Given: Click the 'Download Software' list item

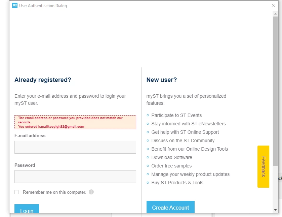Looking at the screenshot, I should pyautogui.click(x=171, y=157).
